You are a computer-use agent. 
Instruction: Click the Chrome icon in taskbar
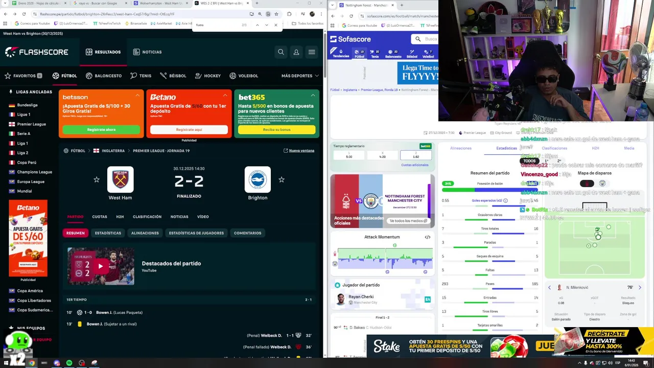tap(32, 363)
